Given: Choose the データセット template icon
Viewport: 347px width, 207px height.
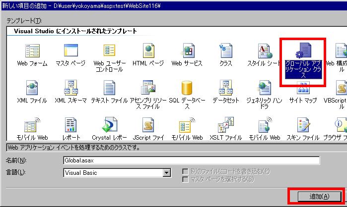Looking at the screenshot, I should [x=226, y=88].
